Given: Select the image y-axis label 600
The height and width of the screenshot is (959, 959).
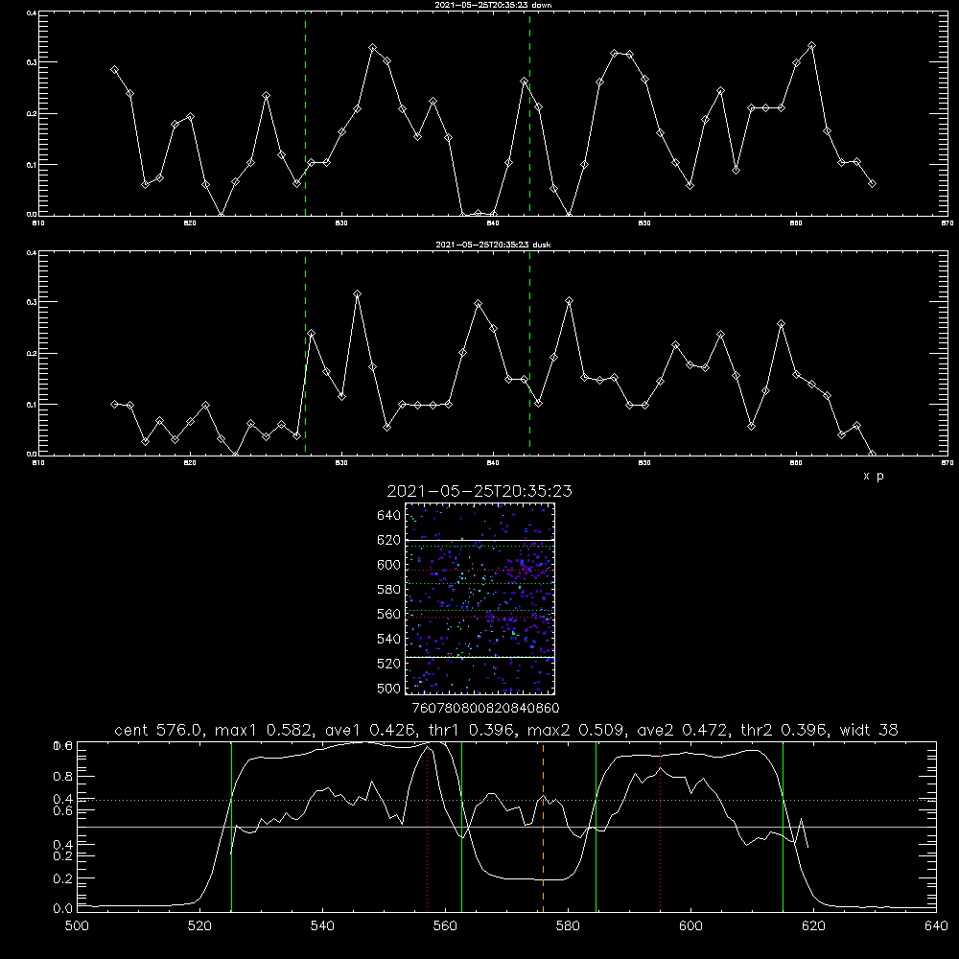Looking at the screenshot, I should point(389,565).
